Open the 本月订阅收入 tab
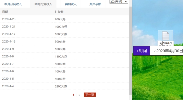The width and height of the screenshot is (183, 100). click(13, 4)
